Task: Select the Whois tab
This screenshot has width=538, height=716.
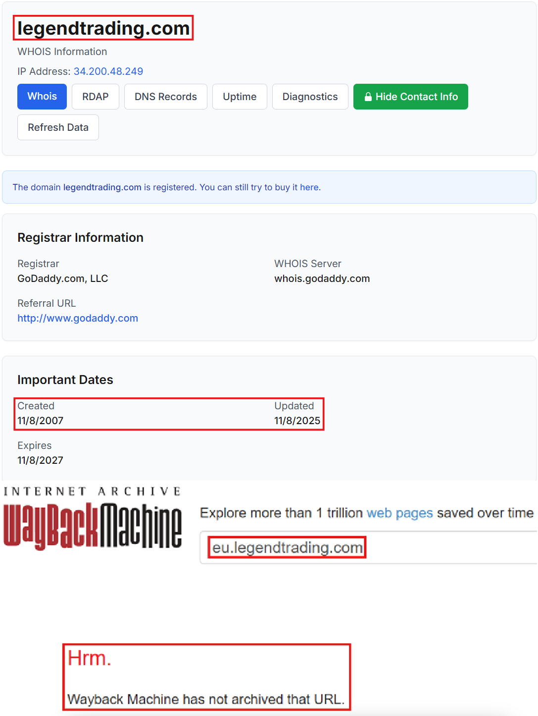Action: [42, 97]
